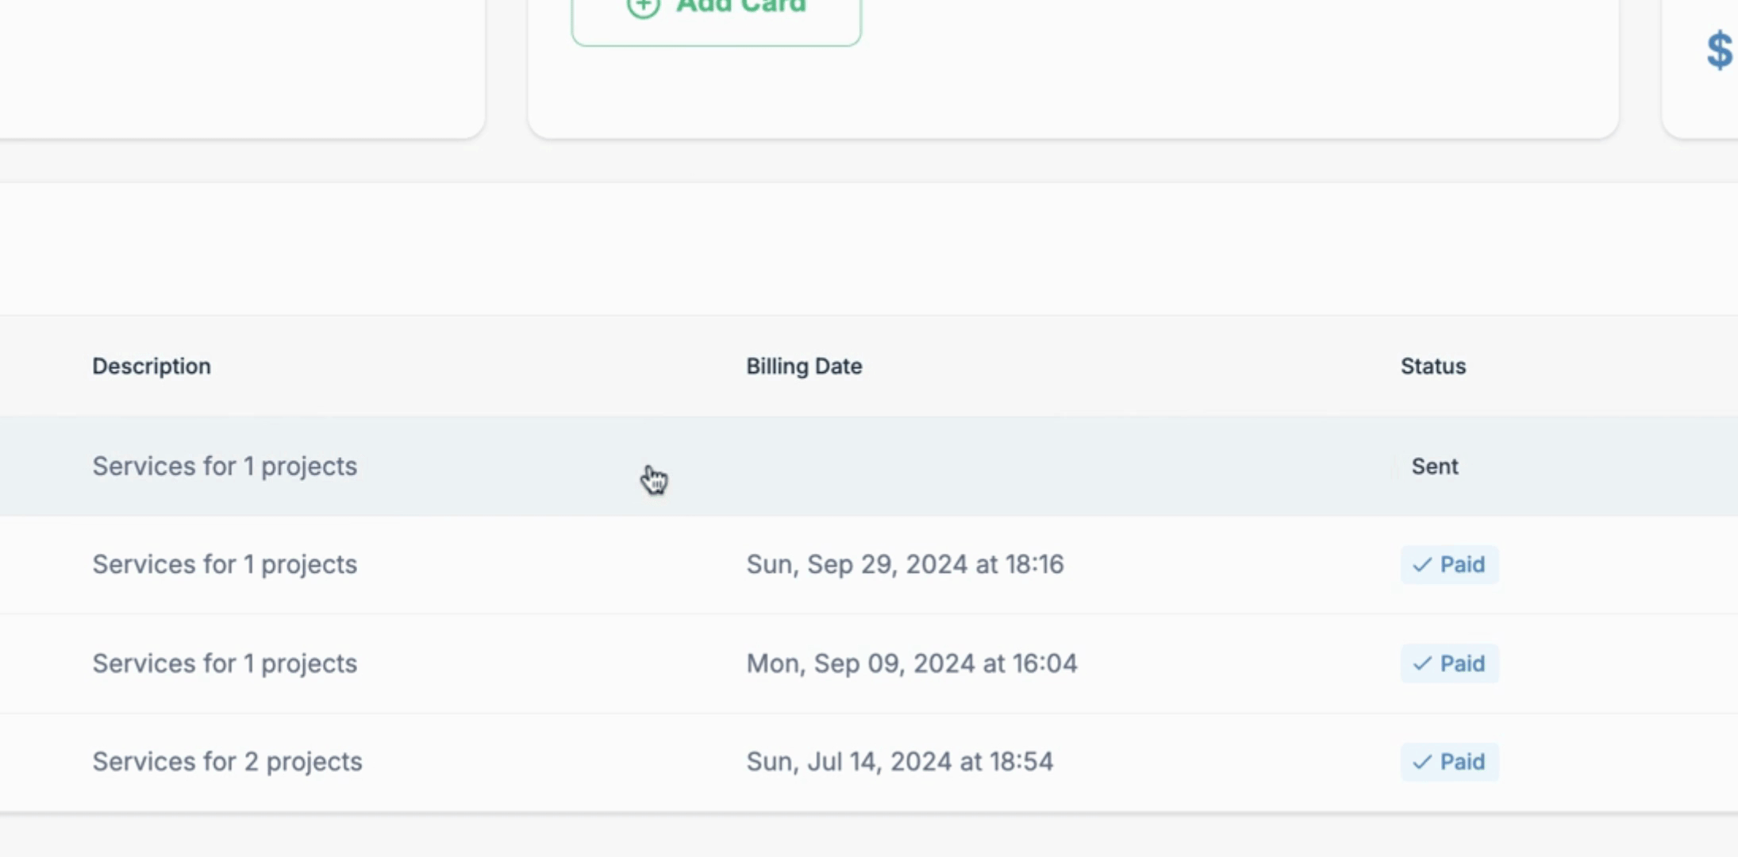Click Paid badge for Jul 14 invoice

point(1449,762)
